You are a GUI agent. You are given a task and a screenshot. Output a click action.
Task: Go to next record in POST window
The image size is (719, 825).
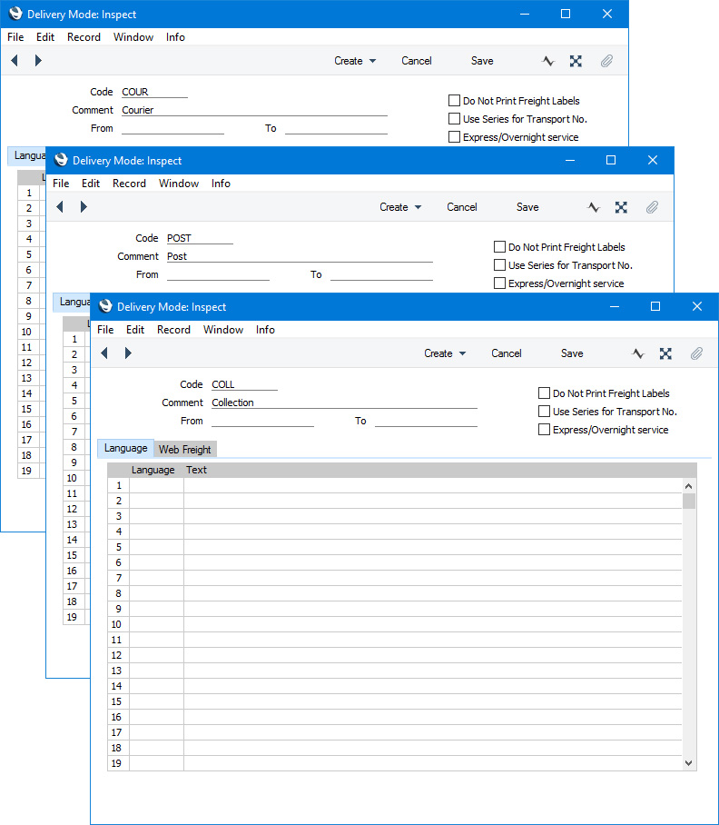click(83, 207)
